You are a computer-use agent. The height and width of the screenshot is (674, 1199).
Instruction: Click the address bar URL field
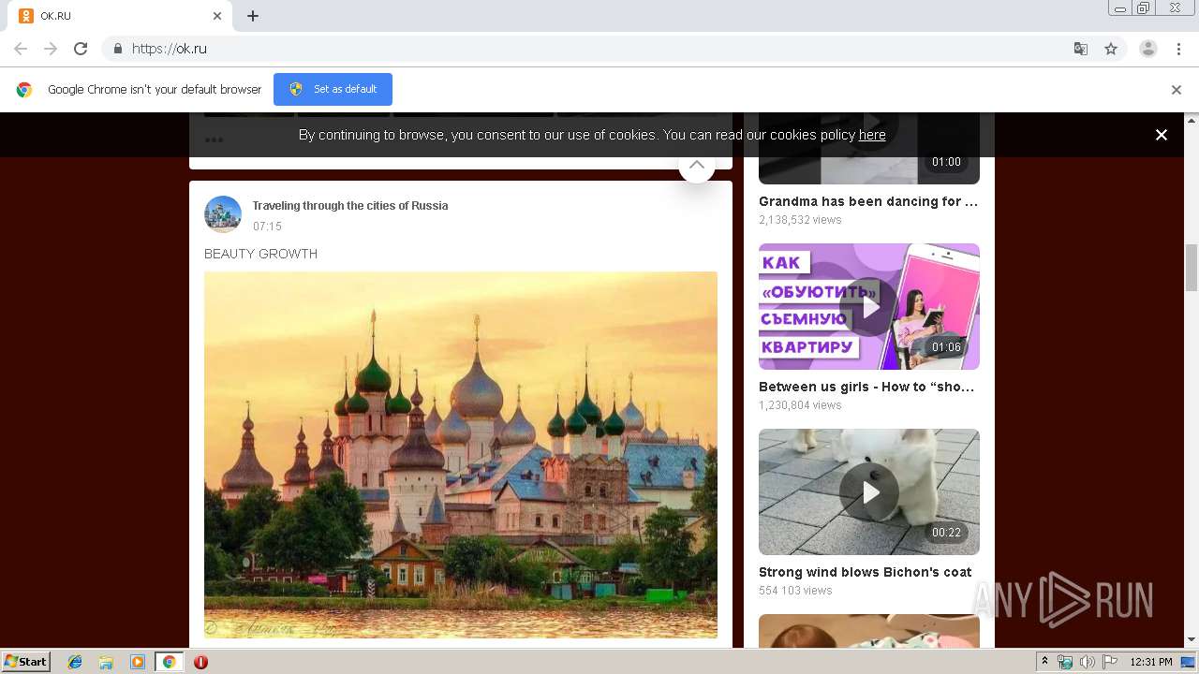point(599,49)
